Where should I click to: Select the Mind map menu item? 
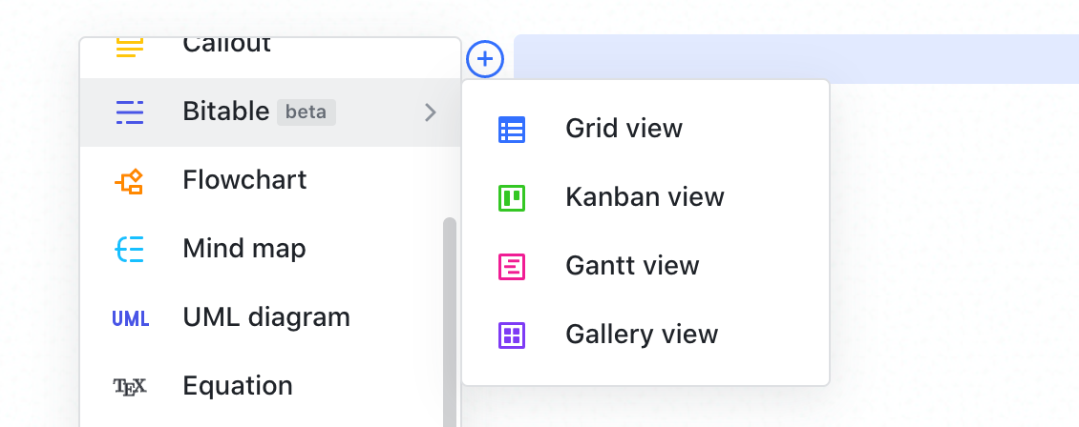point(244,250)
